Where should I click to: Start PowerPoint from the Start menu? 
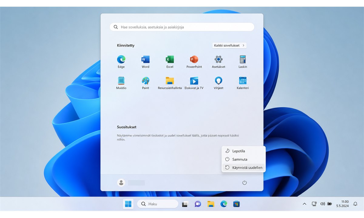pyautogui.click(x=194, y=62)
